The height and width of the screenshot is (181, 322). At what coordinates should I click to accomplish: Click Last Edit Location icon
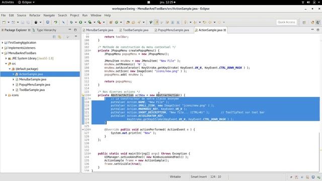pyautogui.click(x=204, y=22)
